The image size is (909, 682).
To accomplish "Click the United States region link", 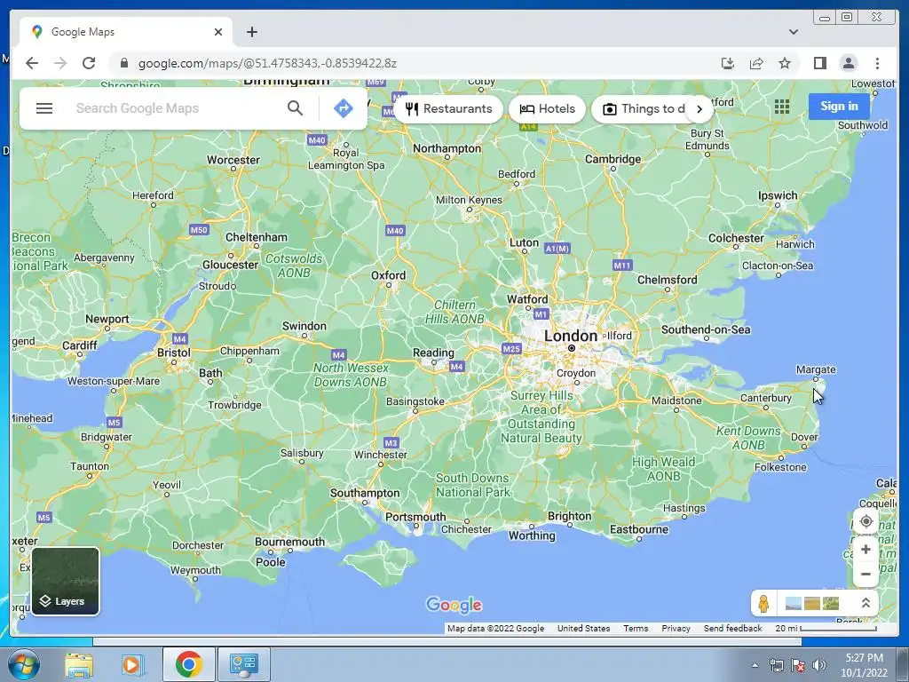I will click(584, 628).
